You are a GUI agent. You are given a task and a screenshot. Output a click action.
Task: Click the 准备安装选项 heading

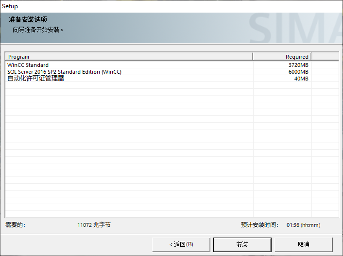pos(28,20)
